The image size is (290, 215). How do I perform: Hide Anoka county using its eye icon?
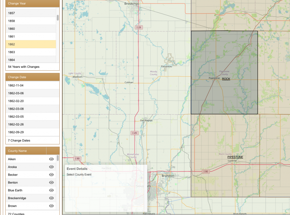[x=51, y=167]
